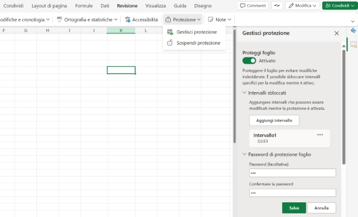Click the Commenti button
The width and height of the screenshot is (358, 217).
pos(253,5)
